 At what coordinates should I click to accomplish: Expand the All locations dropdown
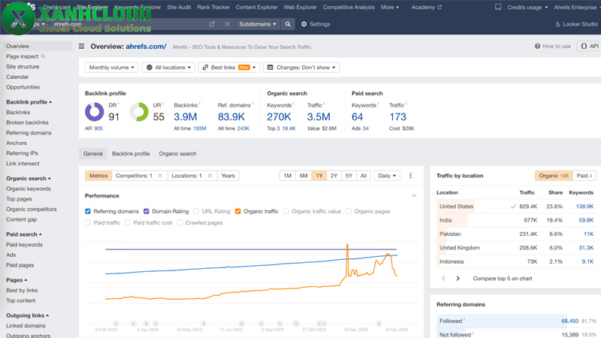pos(168,68)
